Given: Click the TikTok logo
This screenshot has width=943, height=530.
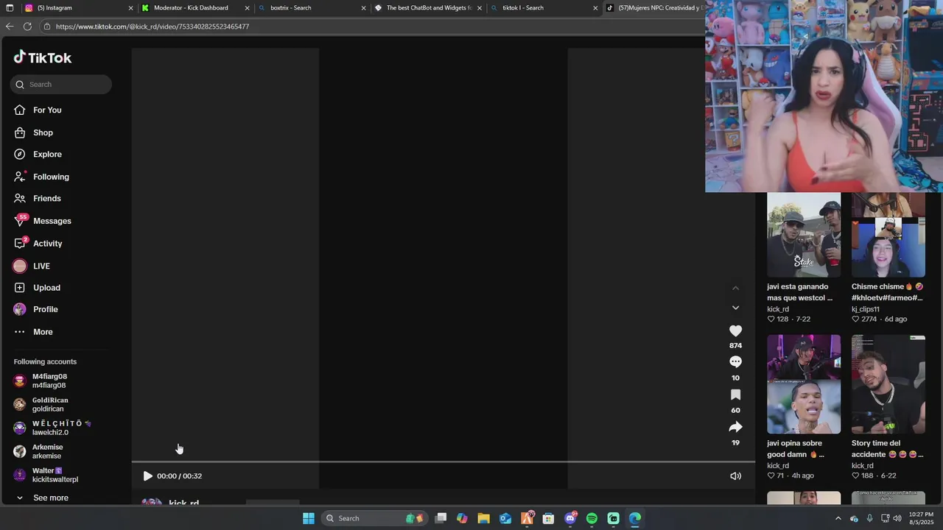Looking at the screenshot, I should pos(43,57).
